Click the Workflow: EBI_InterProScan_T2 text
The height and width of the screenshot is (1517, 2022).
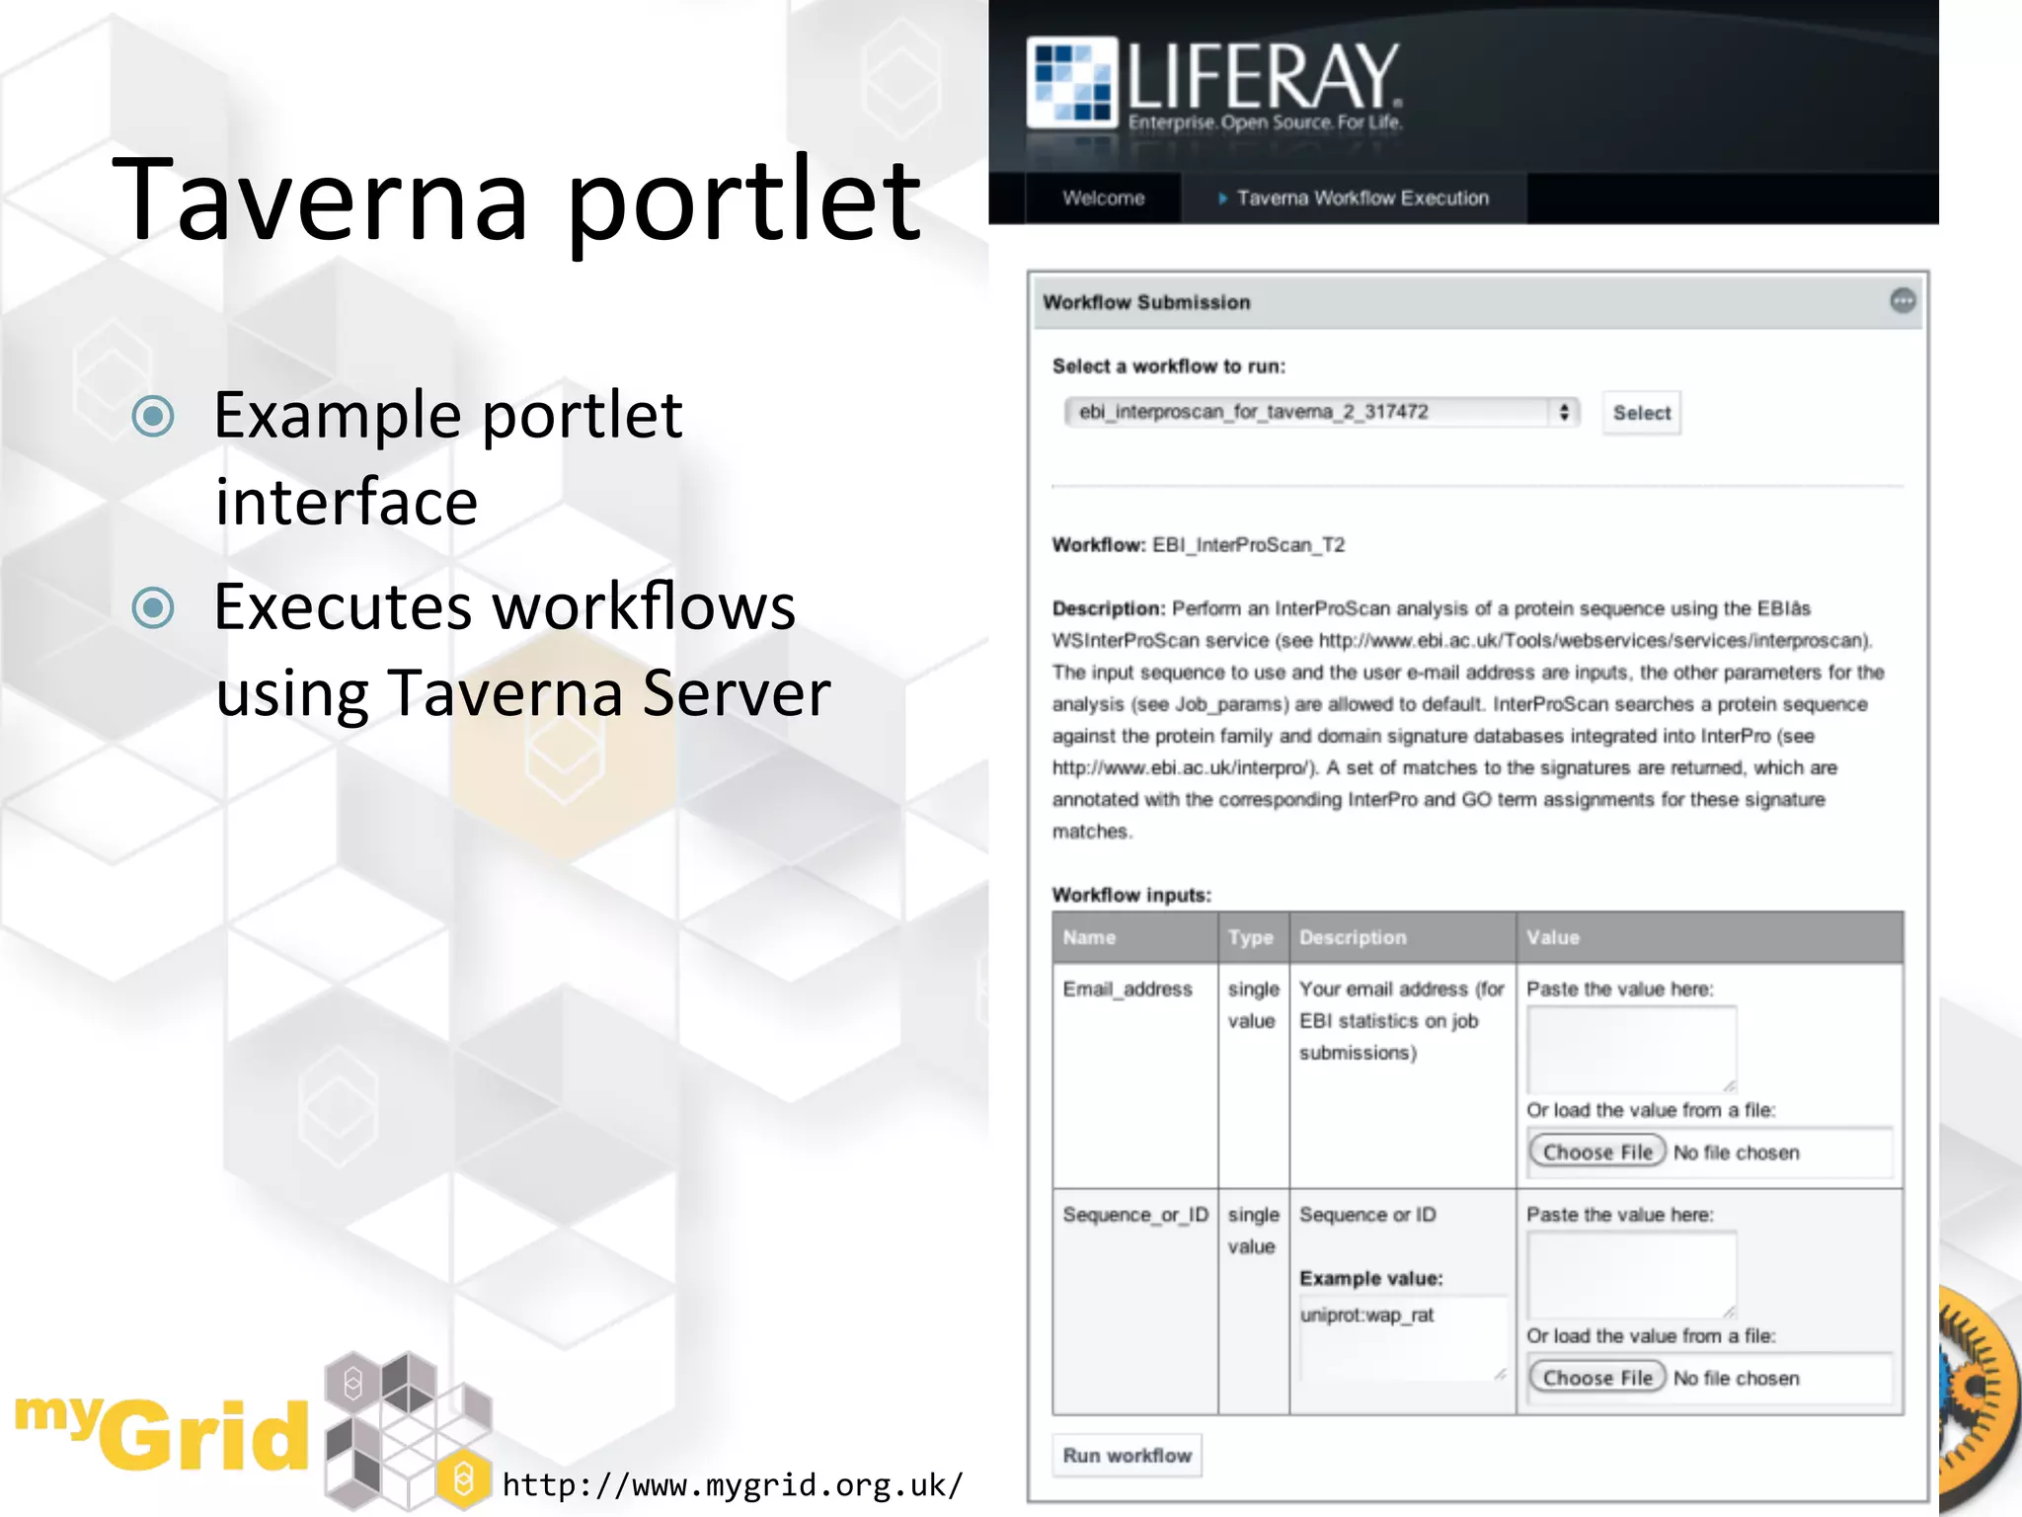click(x=1198, y=545)
